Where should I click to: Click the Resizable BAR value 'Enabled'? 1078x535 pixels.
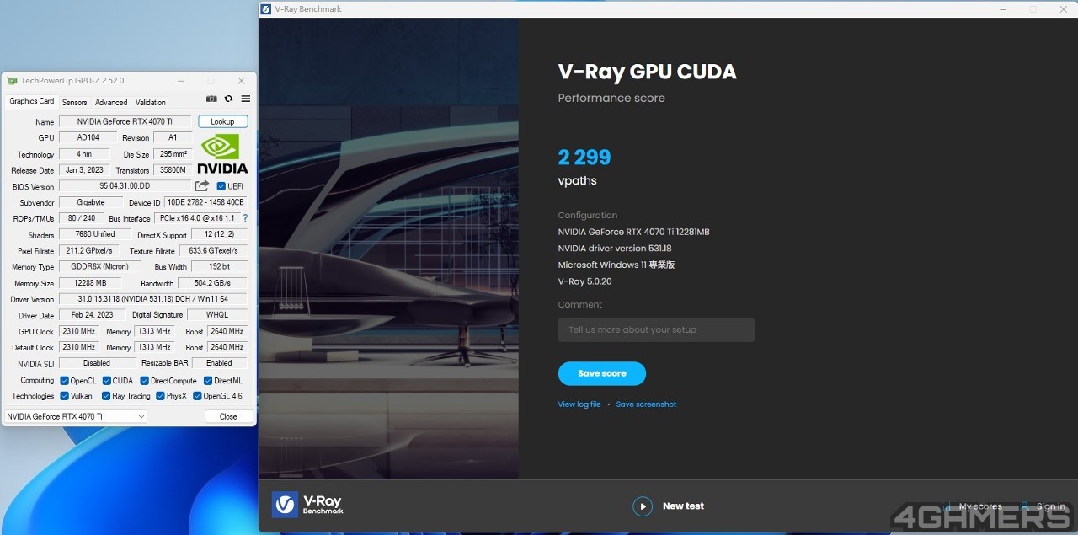pos(219,363)
